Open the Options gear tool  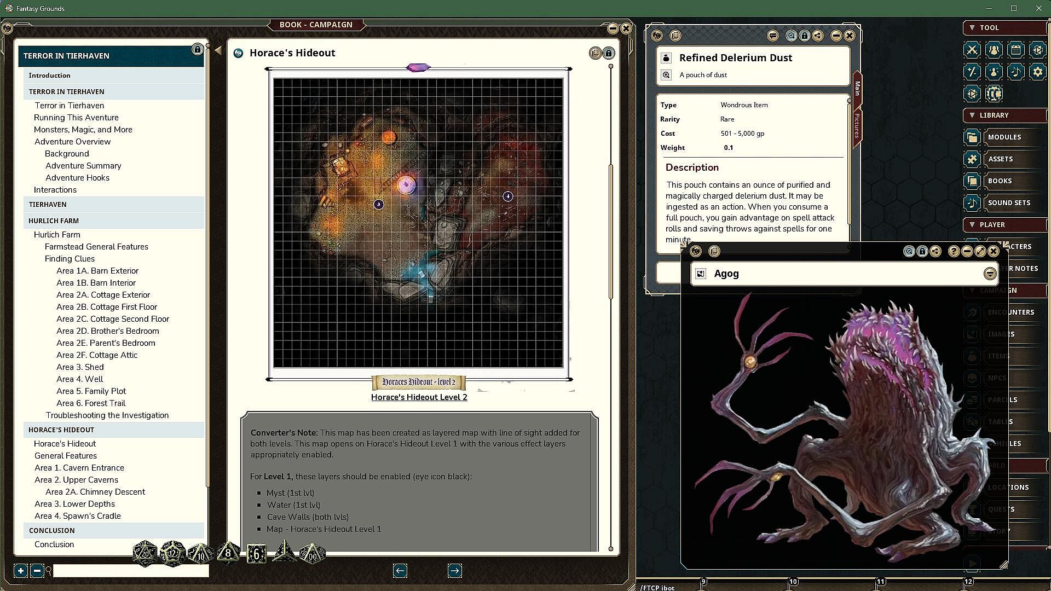[1037, 72]
